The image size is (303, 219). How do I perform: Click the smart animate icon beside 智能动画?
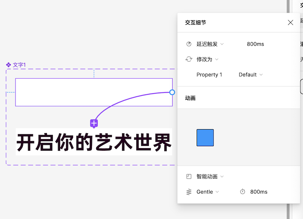point(189,176)
